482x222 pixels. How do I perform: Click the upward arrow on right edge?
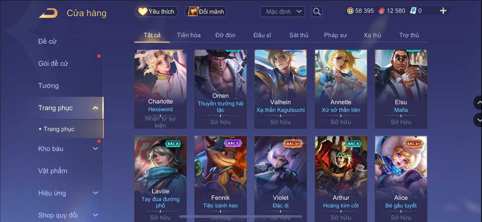pos(478,103)
